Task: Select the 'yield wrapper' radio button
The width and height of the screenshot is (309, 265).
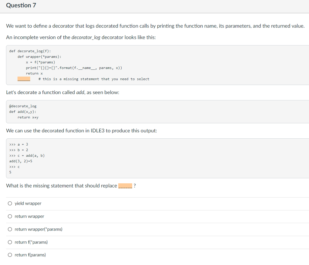Action: click(10, 203)
